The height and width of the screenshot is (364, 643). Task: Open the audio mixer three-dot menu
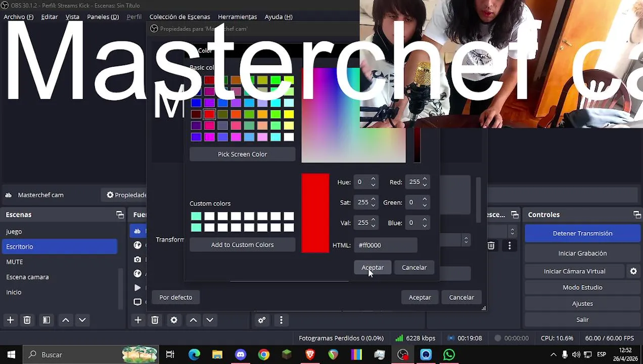pos(281,320)
